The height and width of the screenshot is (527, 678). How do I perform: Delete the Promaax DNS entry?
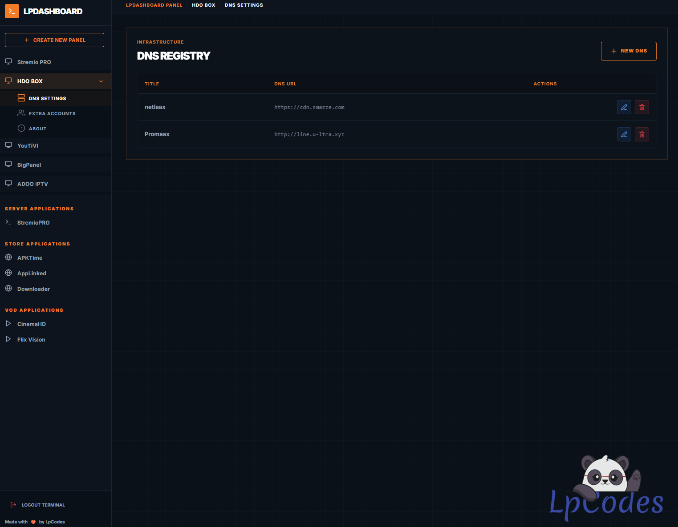point(641,134)
